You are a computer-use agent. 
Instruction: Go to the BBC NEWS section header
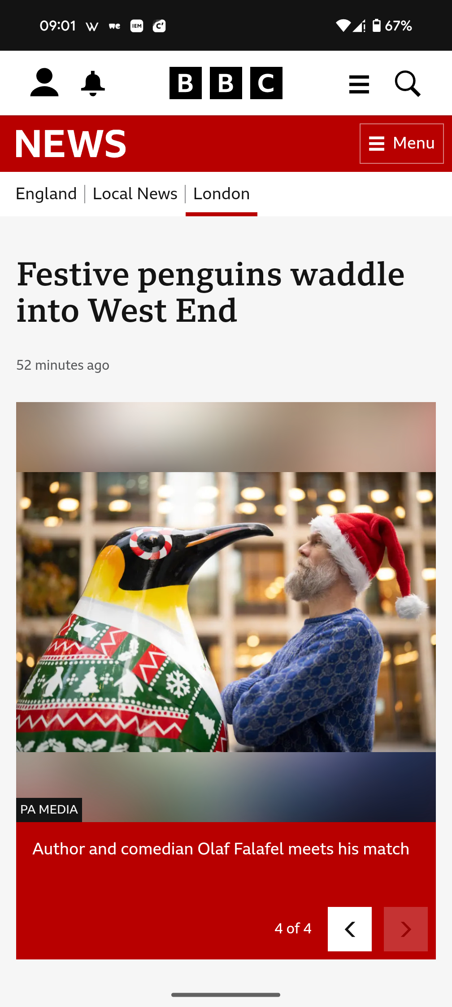coord(71,144)
